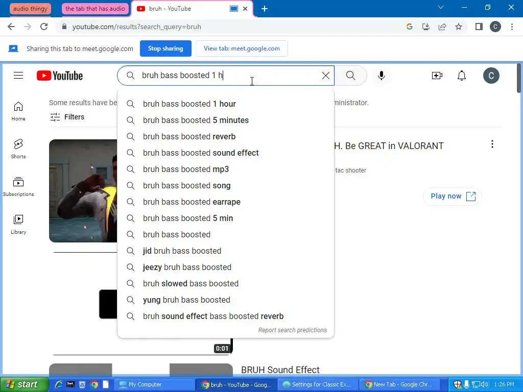The width and height of the screenshot is (523, 392).
Task: Reload the page with the refresh icon
Action: coord(44,27)
